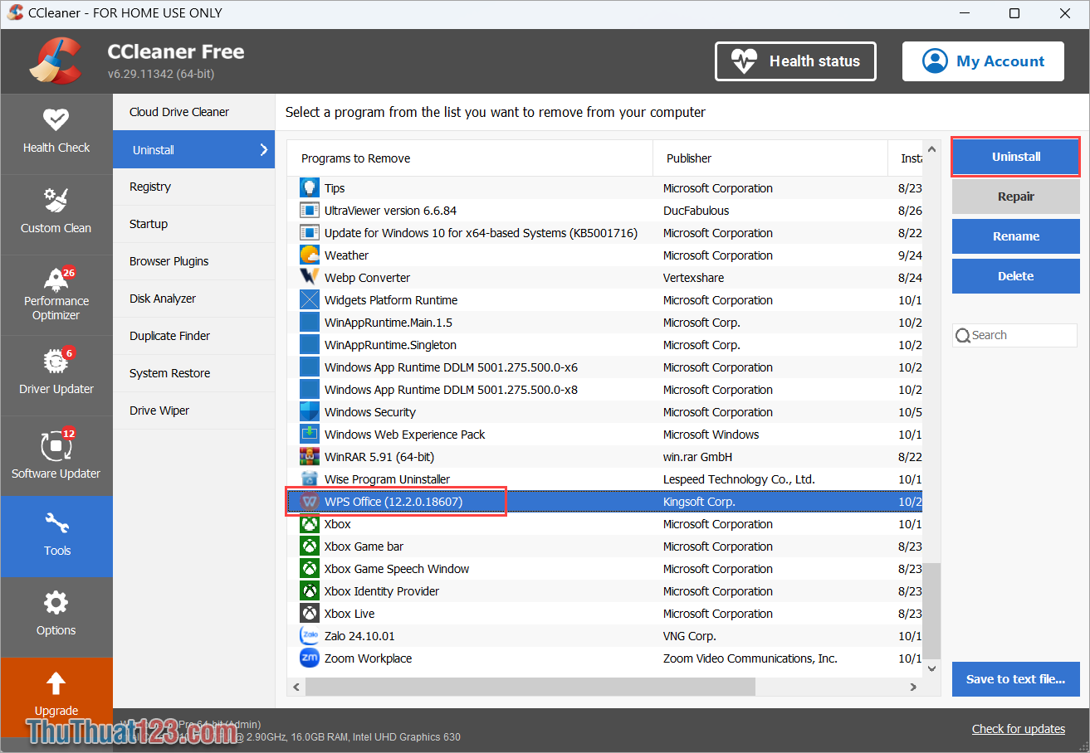The width and height of the screenshot is (1090, 753).
Task: Select Windows App Runtime DDLM x8 row
Action: [604, 390]
